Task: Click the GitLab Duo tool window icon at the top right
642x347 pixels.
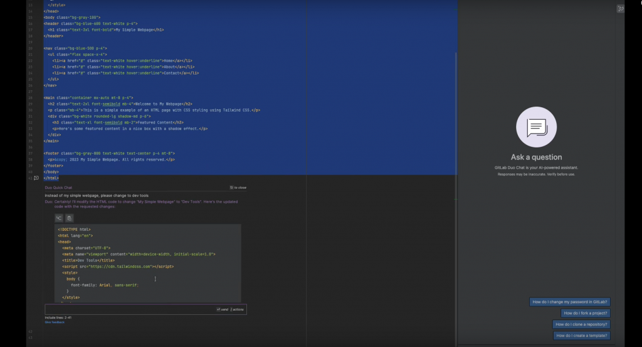Action: click(621, 9)
